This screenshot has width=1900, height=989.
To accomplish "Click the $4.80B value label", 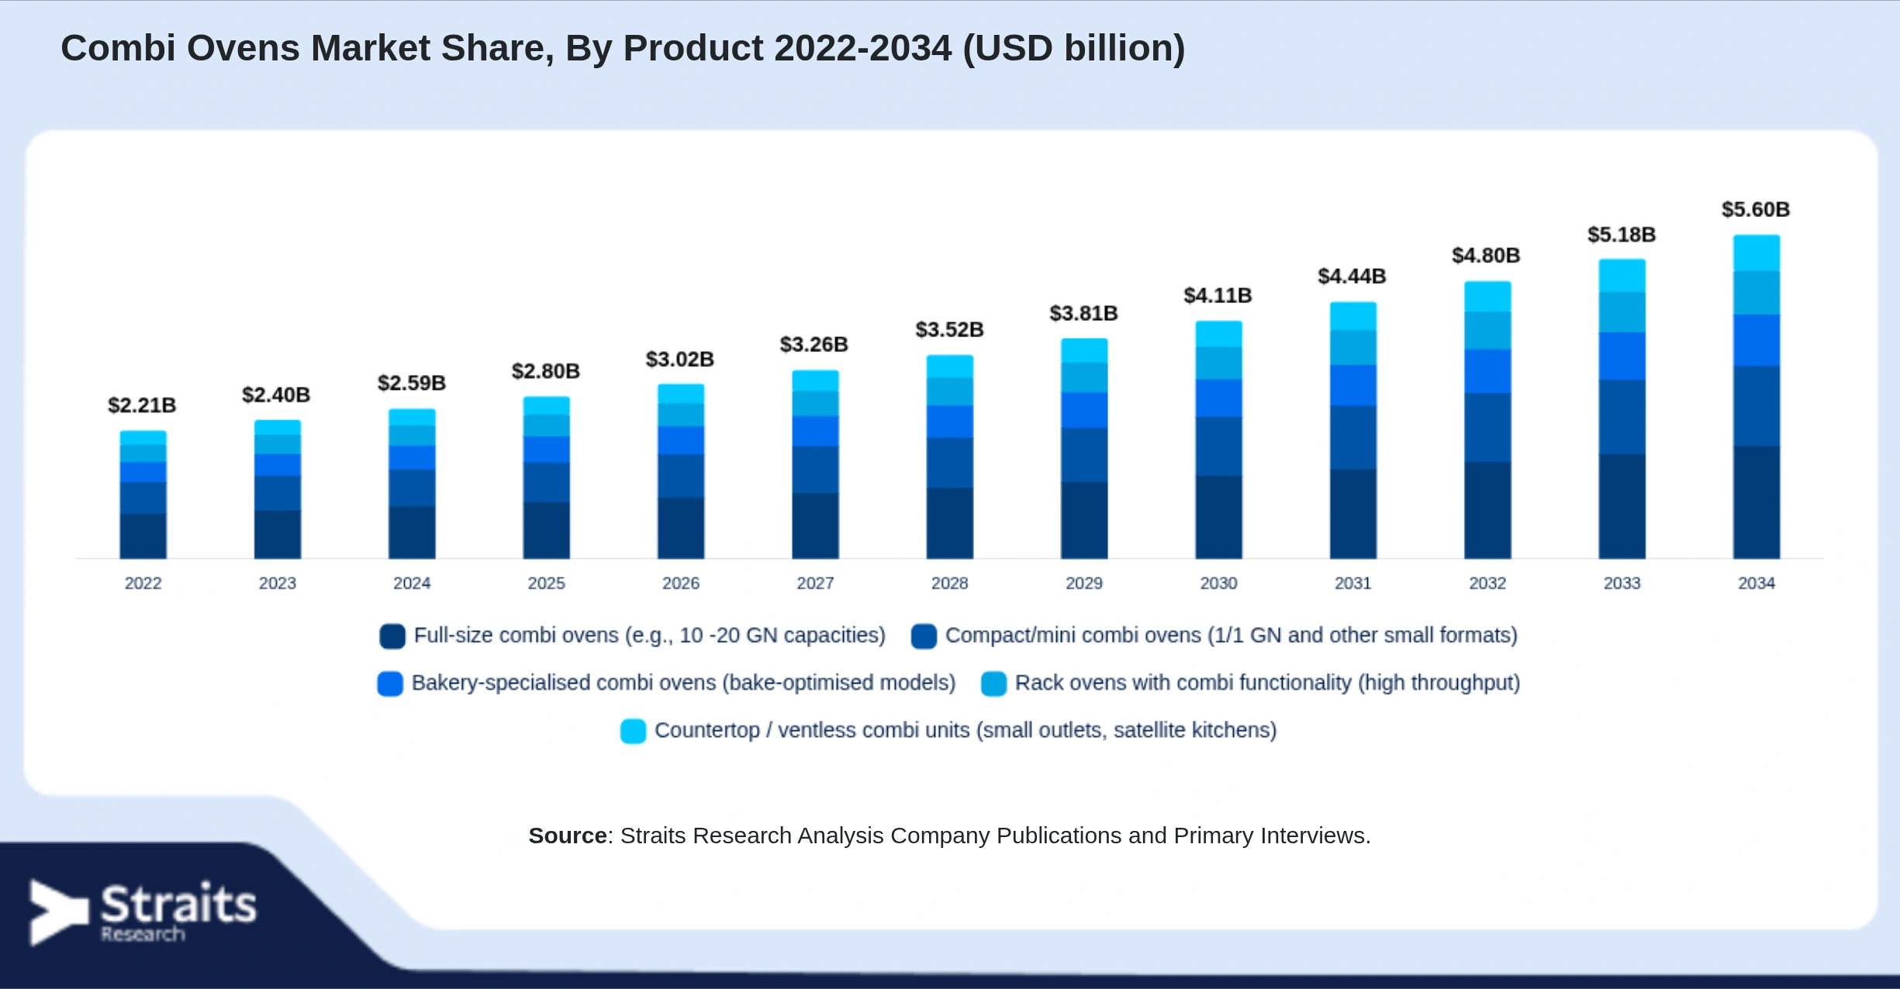I will coord(1487,255).
